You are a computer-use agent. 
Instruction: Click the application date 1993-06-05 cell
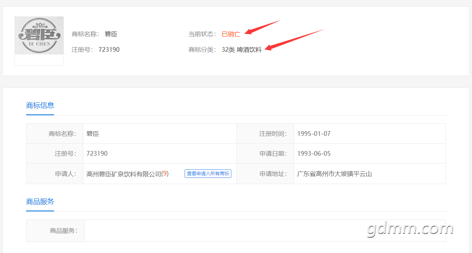click(370, 153)
